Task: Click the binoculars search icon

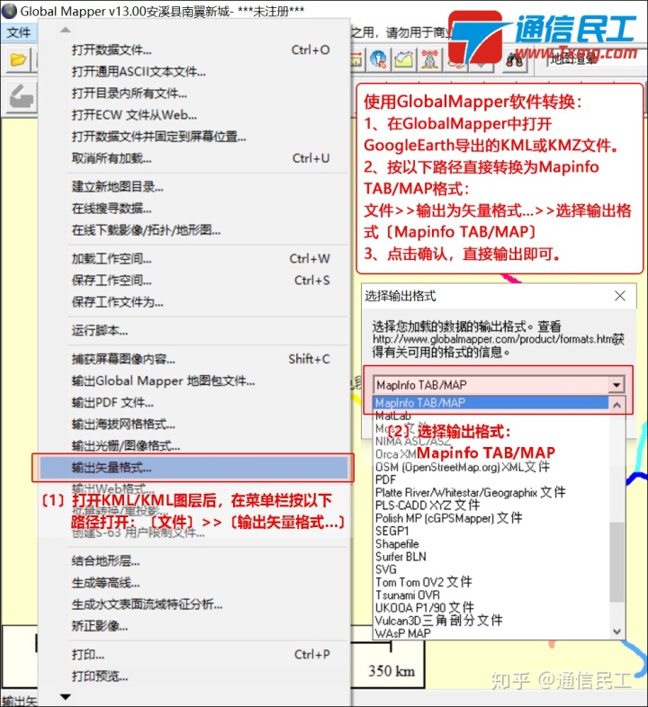Action: 514,60
